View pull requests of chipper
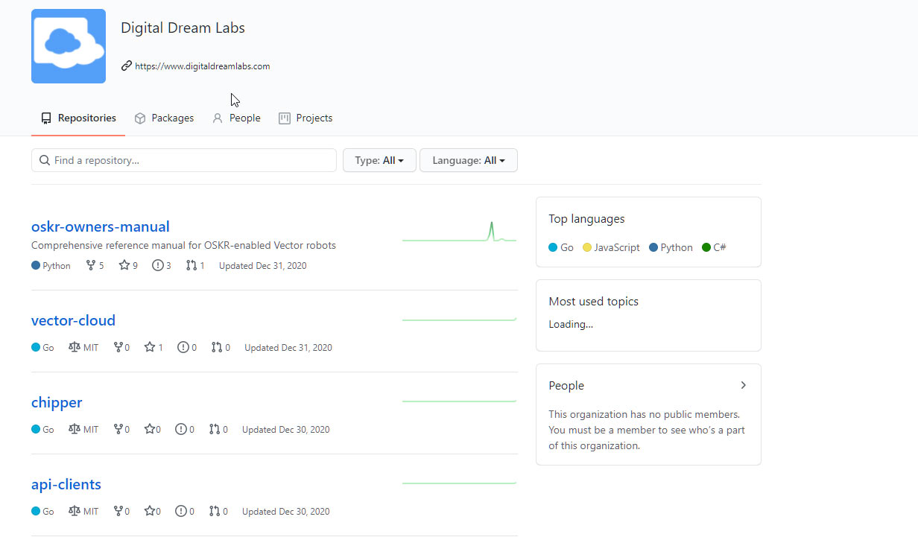Screen dimensions: 918x540 click(x=218, y=429)
